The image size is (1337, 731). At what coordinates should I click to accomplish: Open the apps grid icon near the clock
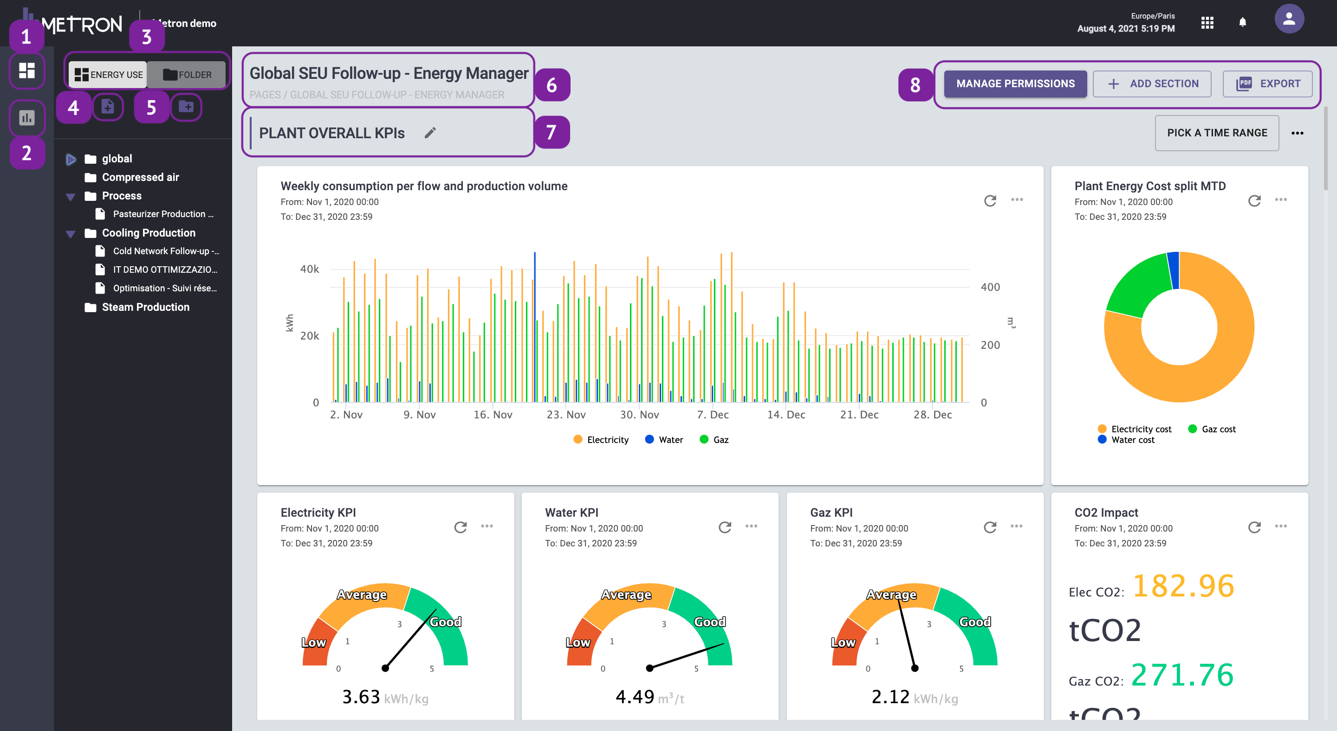tap(1208, 23)
